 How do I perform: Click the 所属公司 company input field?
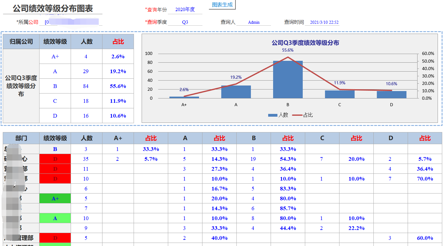74,22
